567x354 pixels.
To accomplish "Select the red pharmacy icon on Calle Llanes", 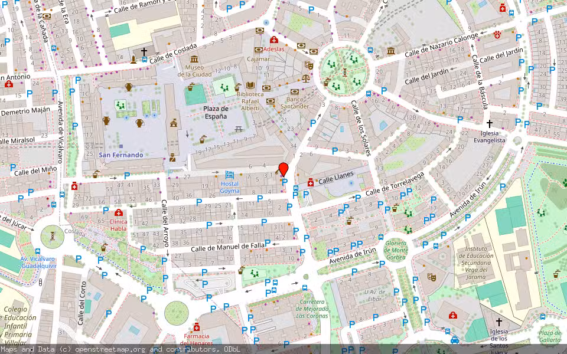I will 310,182.
